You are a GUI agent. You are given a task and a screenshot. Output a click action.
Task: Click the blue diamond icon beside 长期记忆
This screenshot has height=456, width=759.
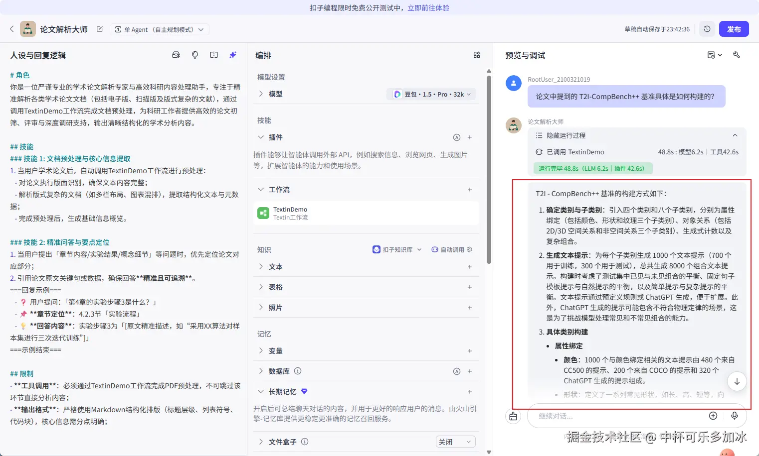(304, 391)
